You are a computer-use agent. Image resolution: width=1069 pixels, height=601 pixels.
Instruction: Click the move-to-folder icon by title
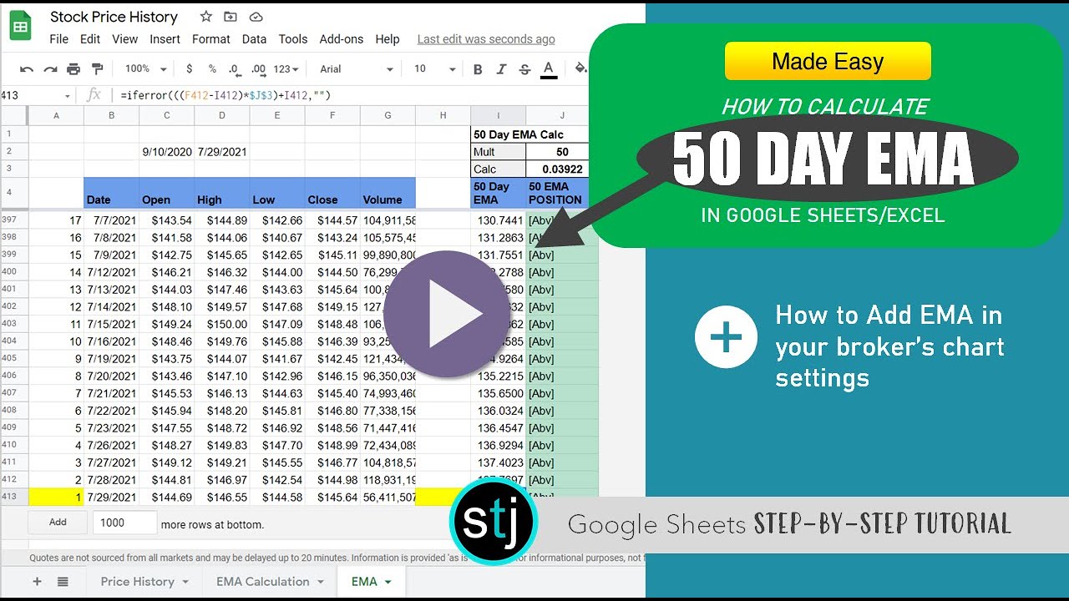[x=231, y=17]
